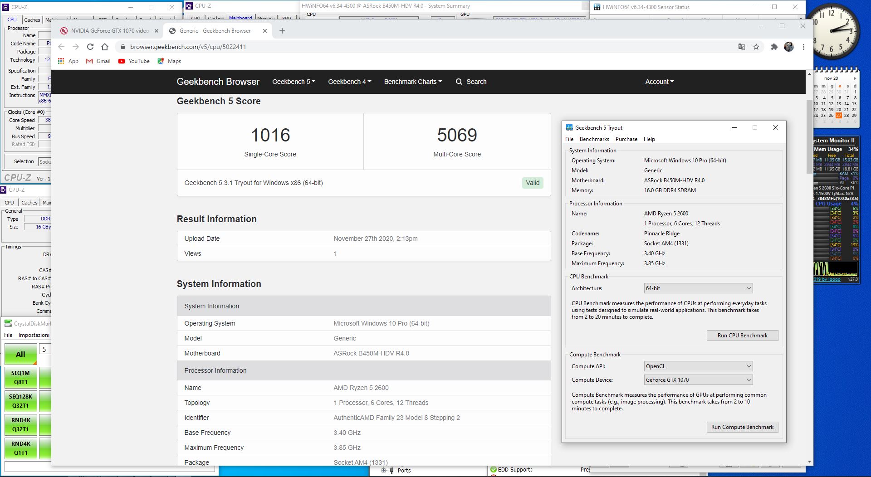Click next month arrow on calendar gadget
The height and width of the screenshot is (477, 871).
coord(855,78)
